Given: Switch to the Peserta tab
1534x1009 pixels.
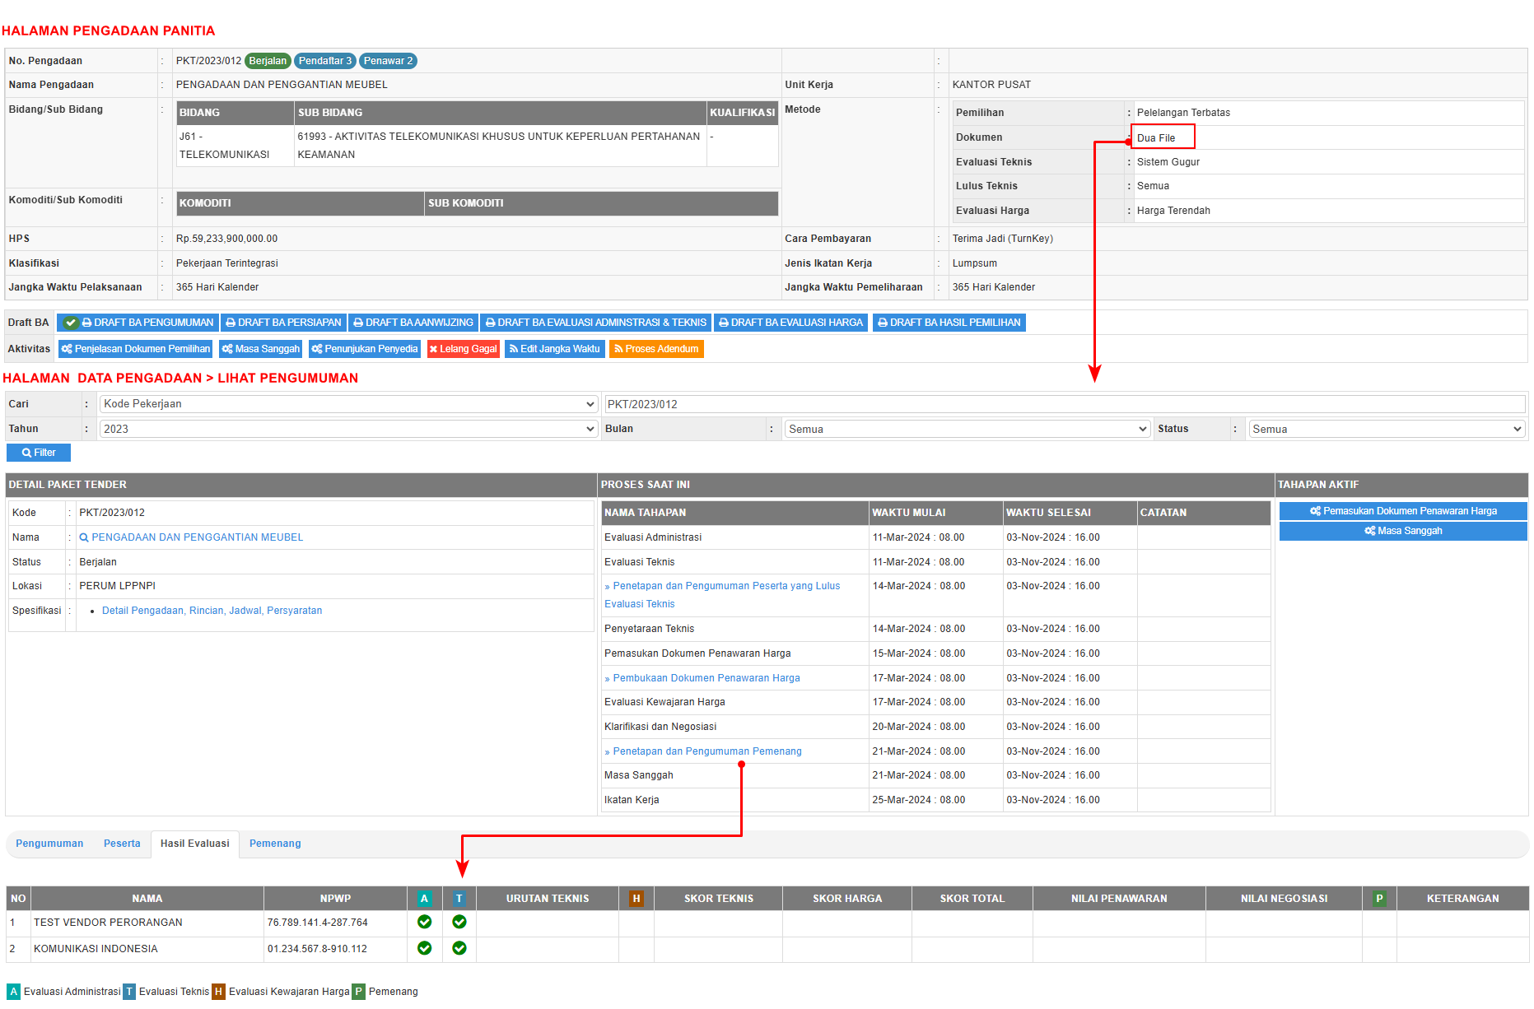Looking at the screenshot, I should [122, 844].
